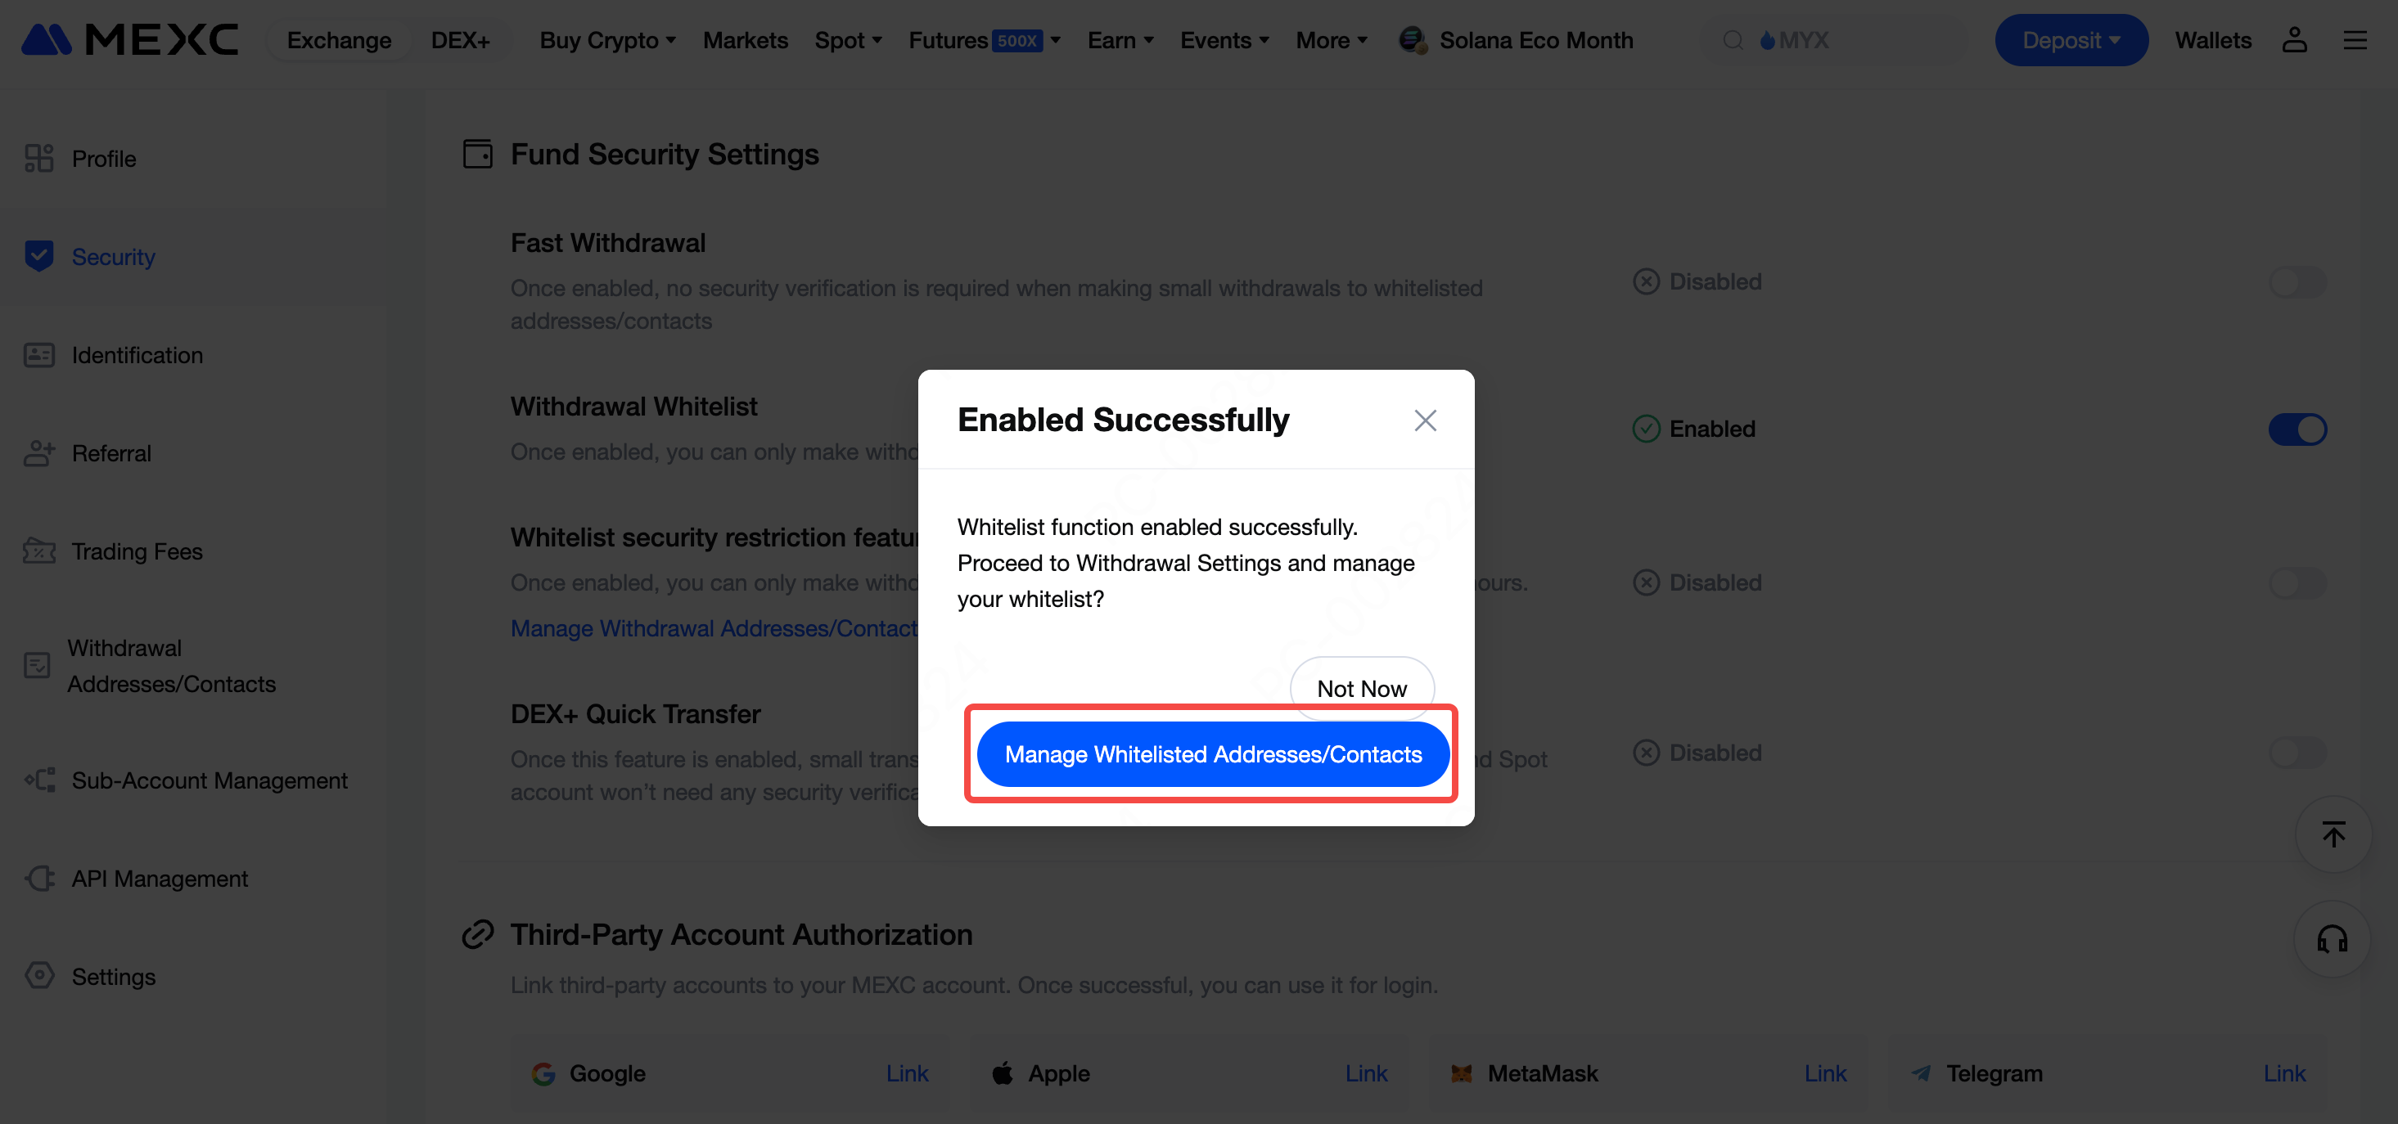Disable the Withdrawal Whitelist toggle
Viewport: 2398px width, 1124px height.
click(2297, 429)
